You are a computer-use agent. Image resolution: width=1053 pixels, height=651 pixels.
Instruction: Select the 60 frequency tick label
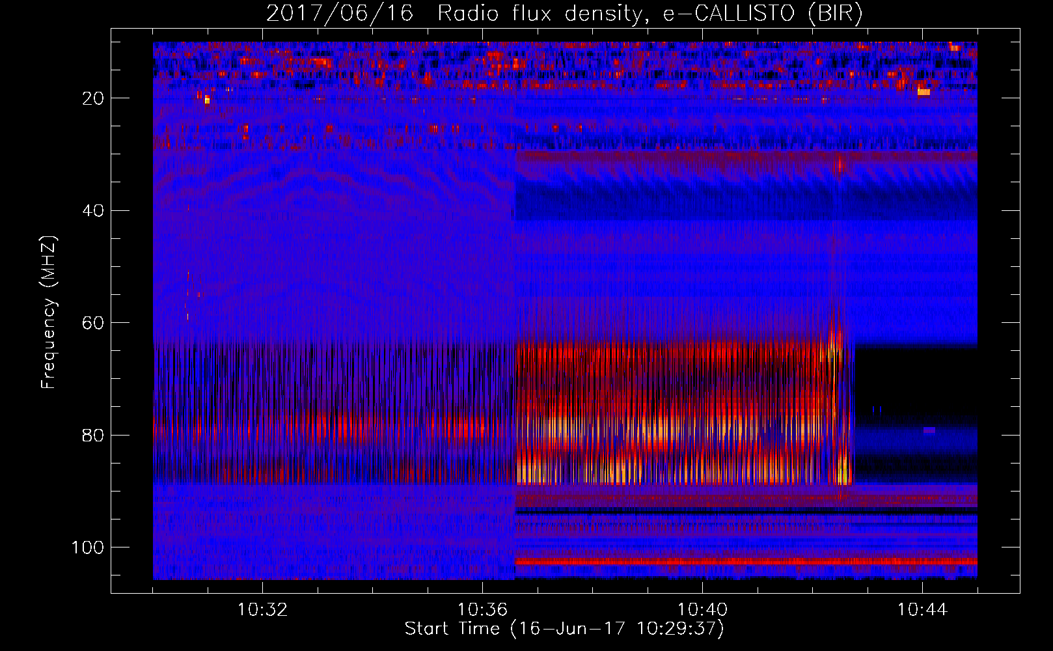tap(94, 323)
